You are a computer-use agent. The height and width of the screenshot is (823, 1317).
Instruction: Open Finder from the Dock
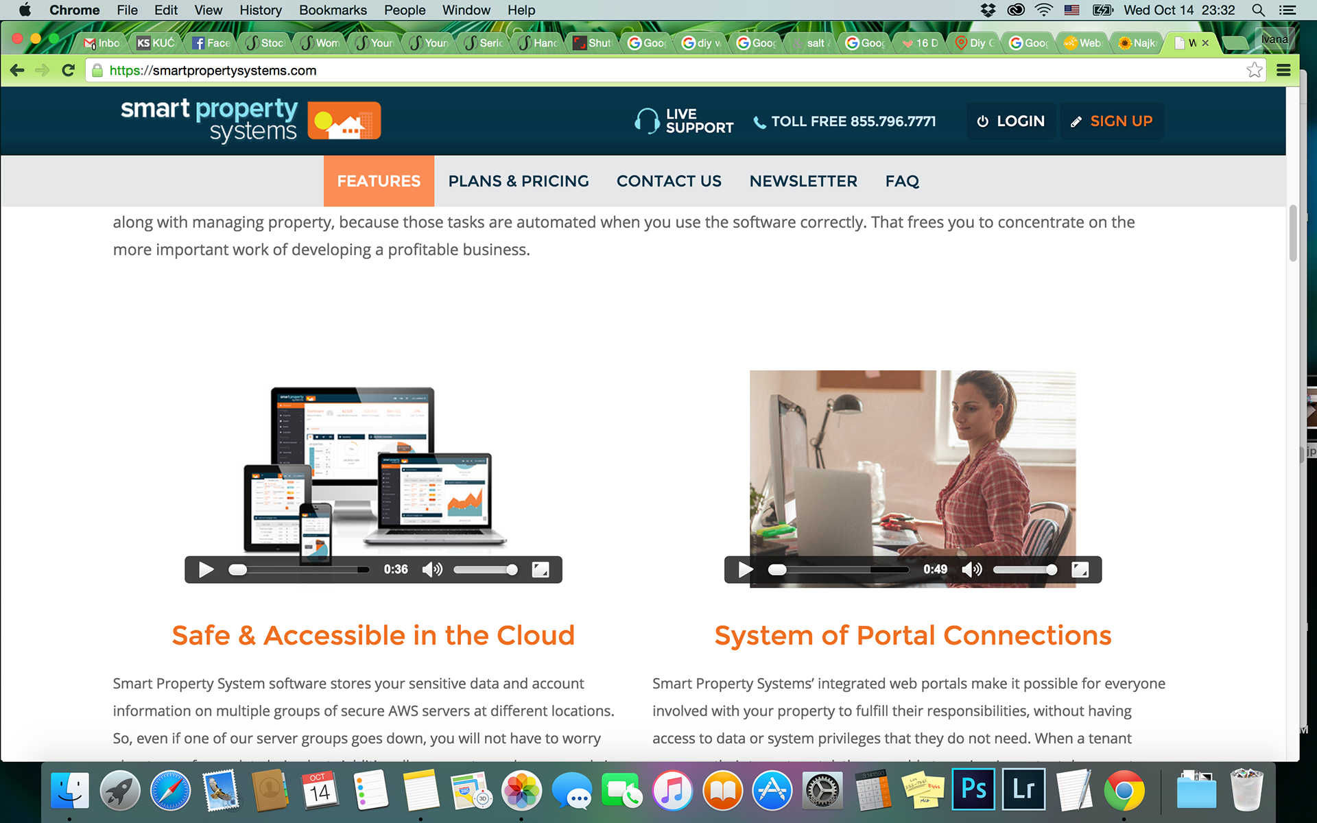tap(70, 790)
